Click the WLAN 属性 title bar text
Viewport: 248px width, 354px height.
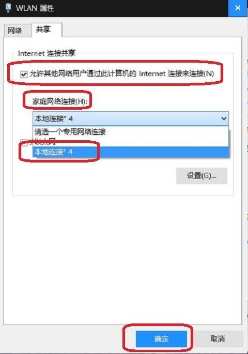tap(35, 8)
